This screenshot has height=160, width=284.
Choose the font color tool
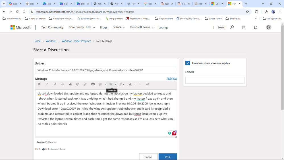[x=130, y=84]
